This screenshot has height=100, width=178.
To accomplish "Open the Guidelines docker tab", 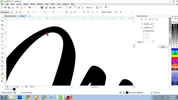I will click(x=170, y=41).
